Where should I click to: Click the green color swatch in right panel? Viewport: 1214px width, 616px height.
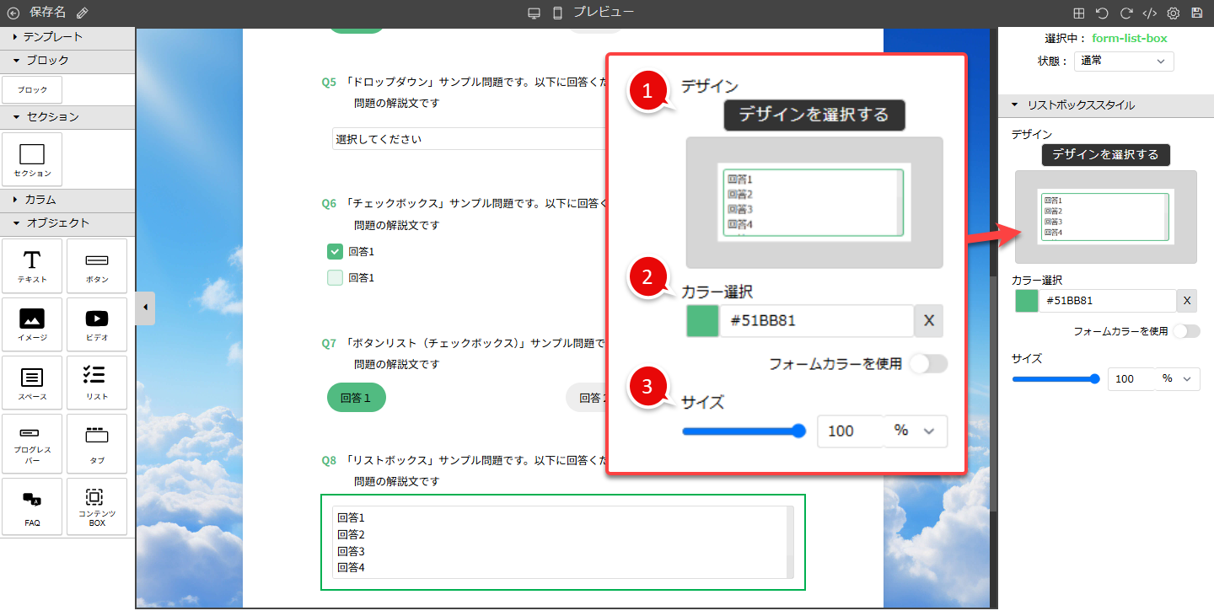click(1027, 301)
